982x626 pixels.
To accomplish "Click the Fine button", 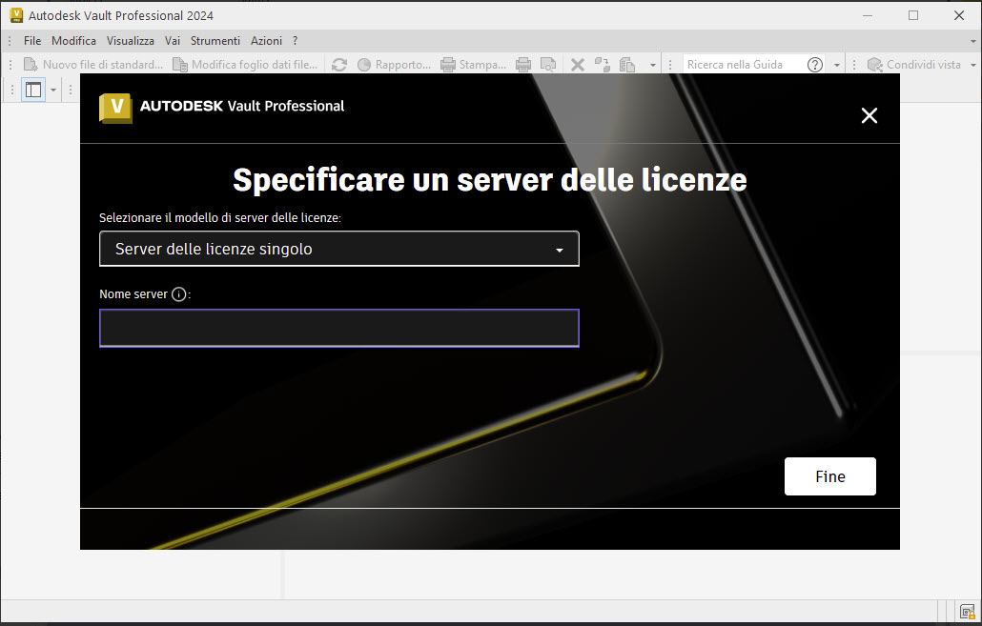I will coord(829,476).
